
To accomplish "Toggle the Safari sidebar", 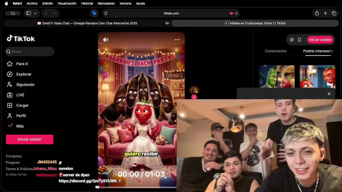I will point(29,13).
